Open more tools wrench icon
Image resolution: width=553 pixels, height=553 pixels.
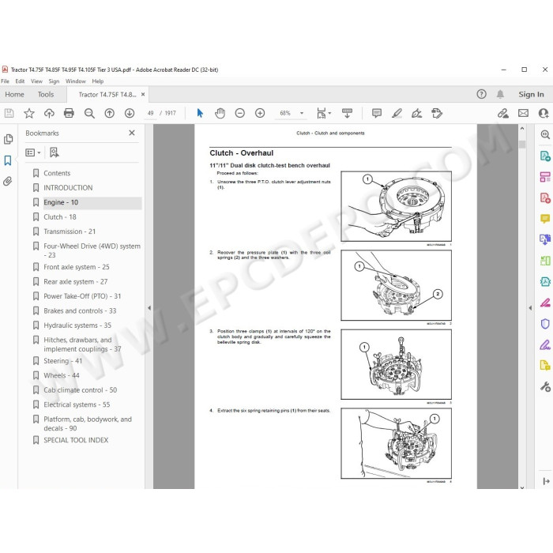(x=545, y=386)
